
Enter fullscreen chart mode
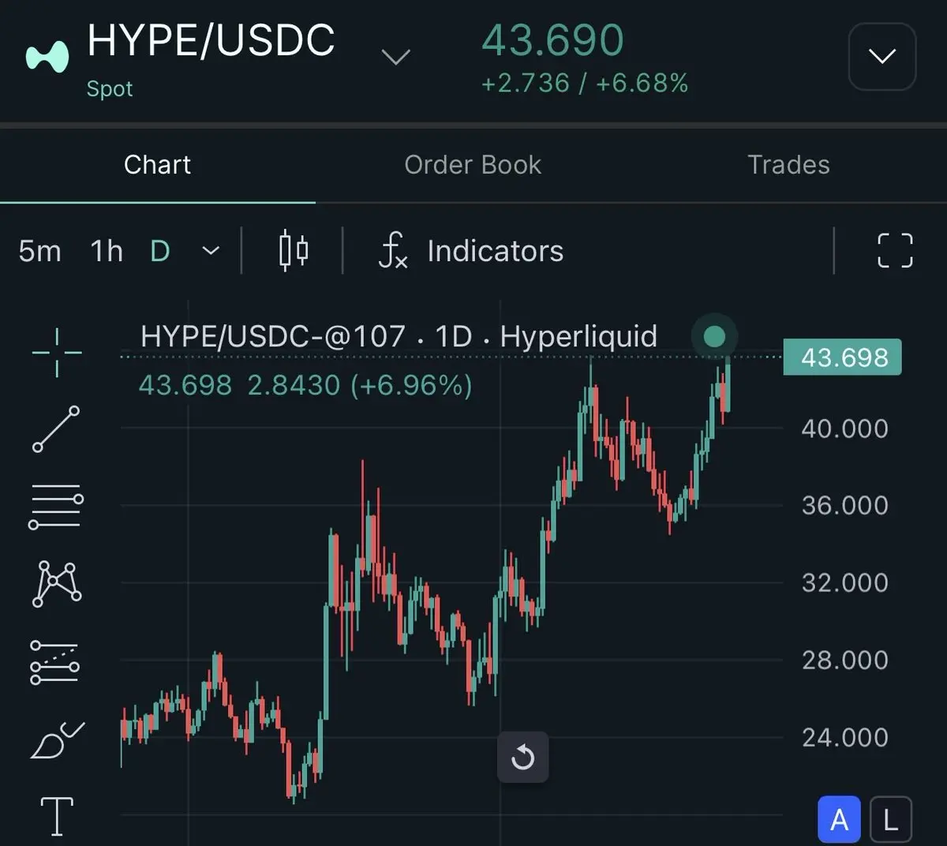coord(895,251)
